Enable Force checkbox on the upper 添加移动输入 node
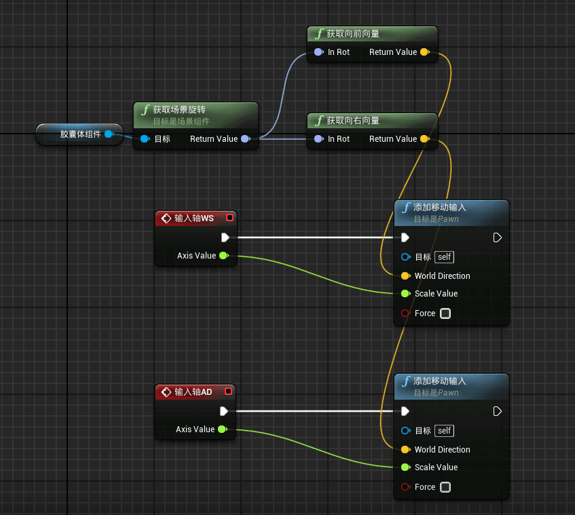 tap(445, 313)
